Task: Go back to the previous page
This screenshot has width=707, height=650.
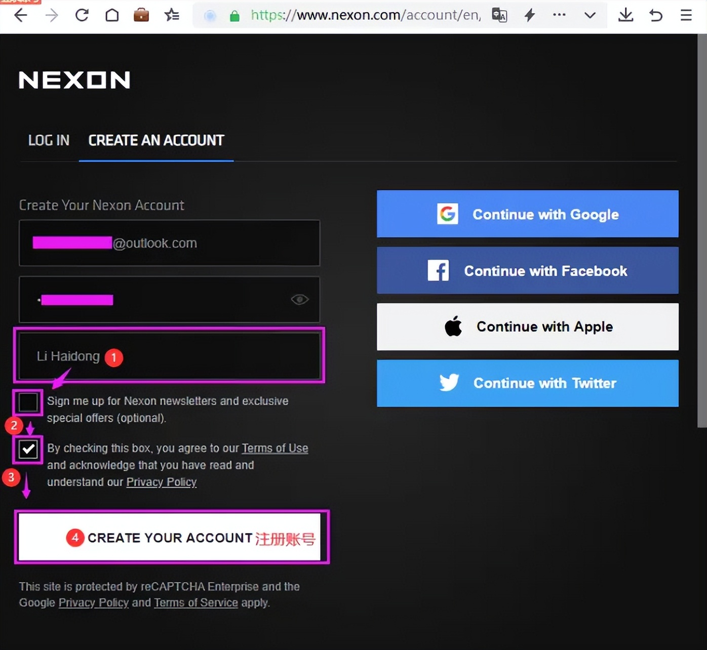Action: [x=21, y=15]
